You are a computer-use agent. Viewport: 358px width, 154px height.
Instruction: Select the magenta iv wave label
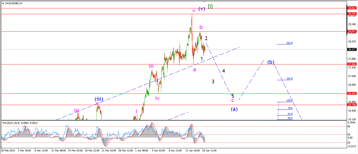coord(157,98)
